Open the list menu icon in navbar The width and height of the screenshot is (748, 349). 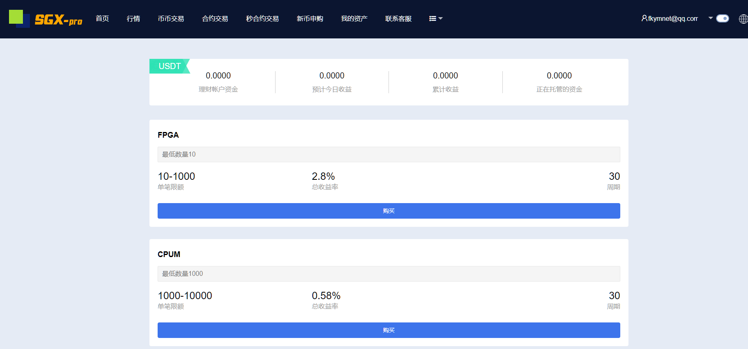pos(432,19)
